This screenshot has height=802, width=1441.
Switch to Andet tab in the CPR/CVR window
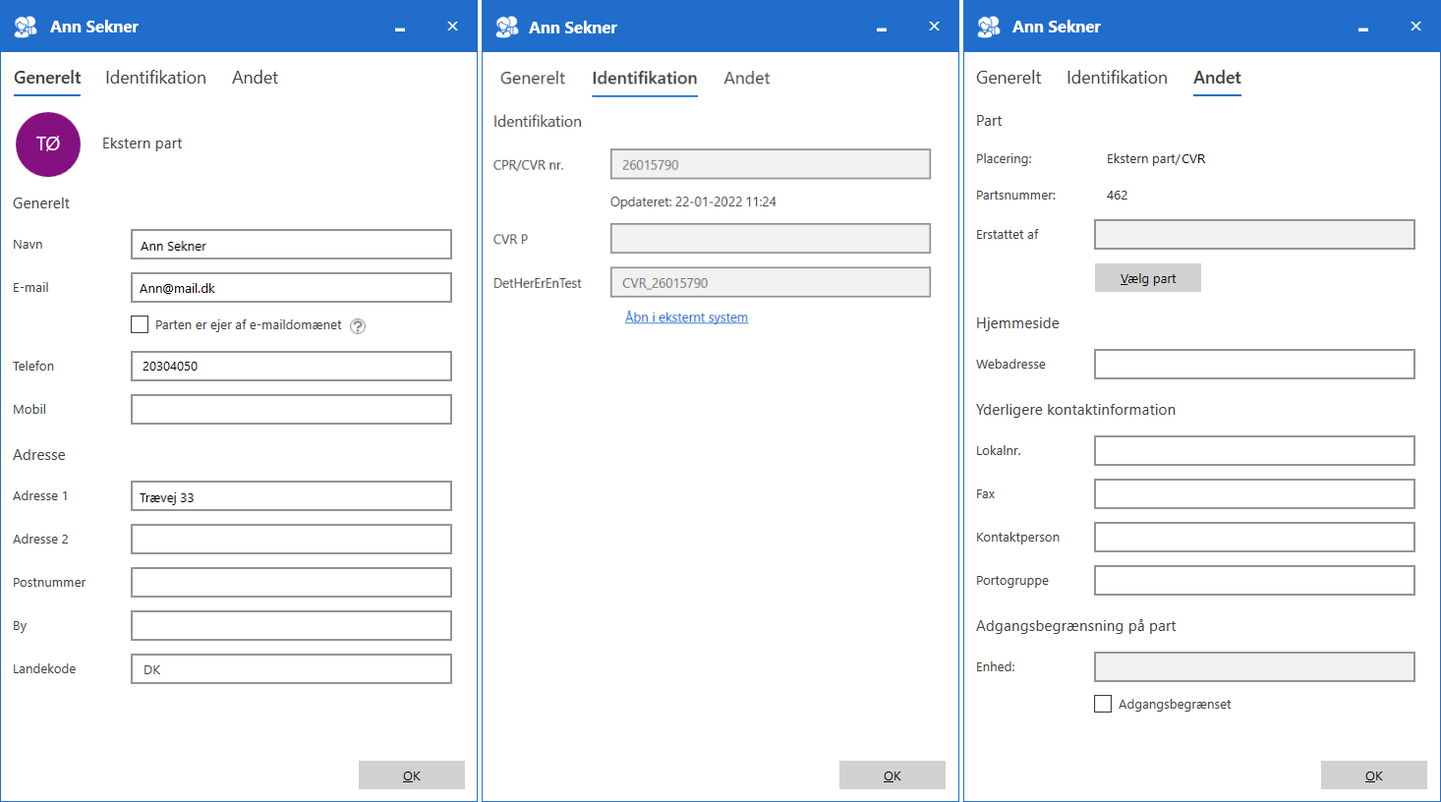(746, 79)
